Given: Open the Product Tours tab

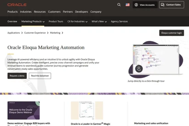Looking at the screenshot, I should coord(56,22).
